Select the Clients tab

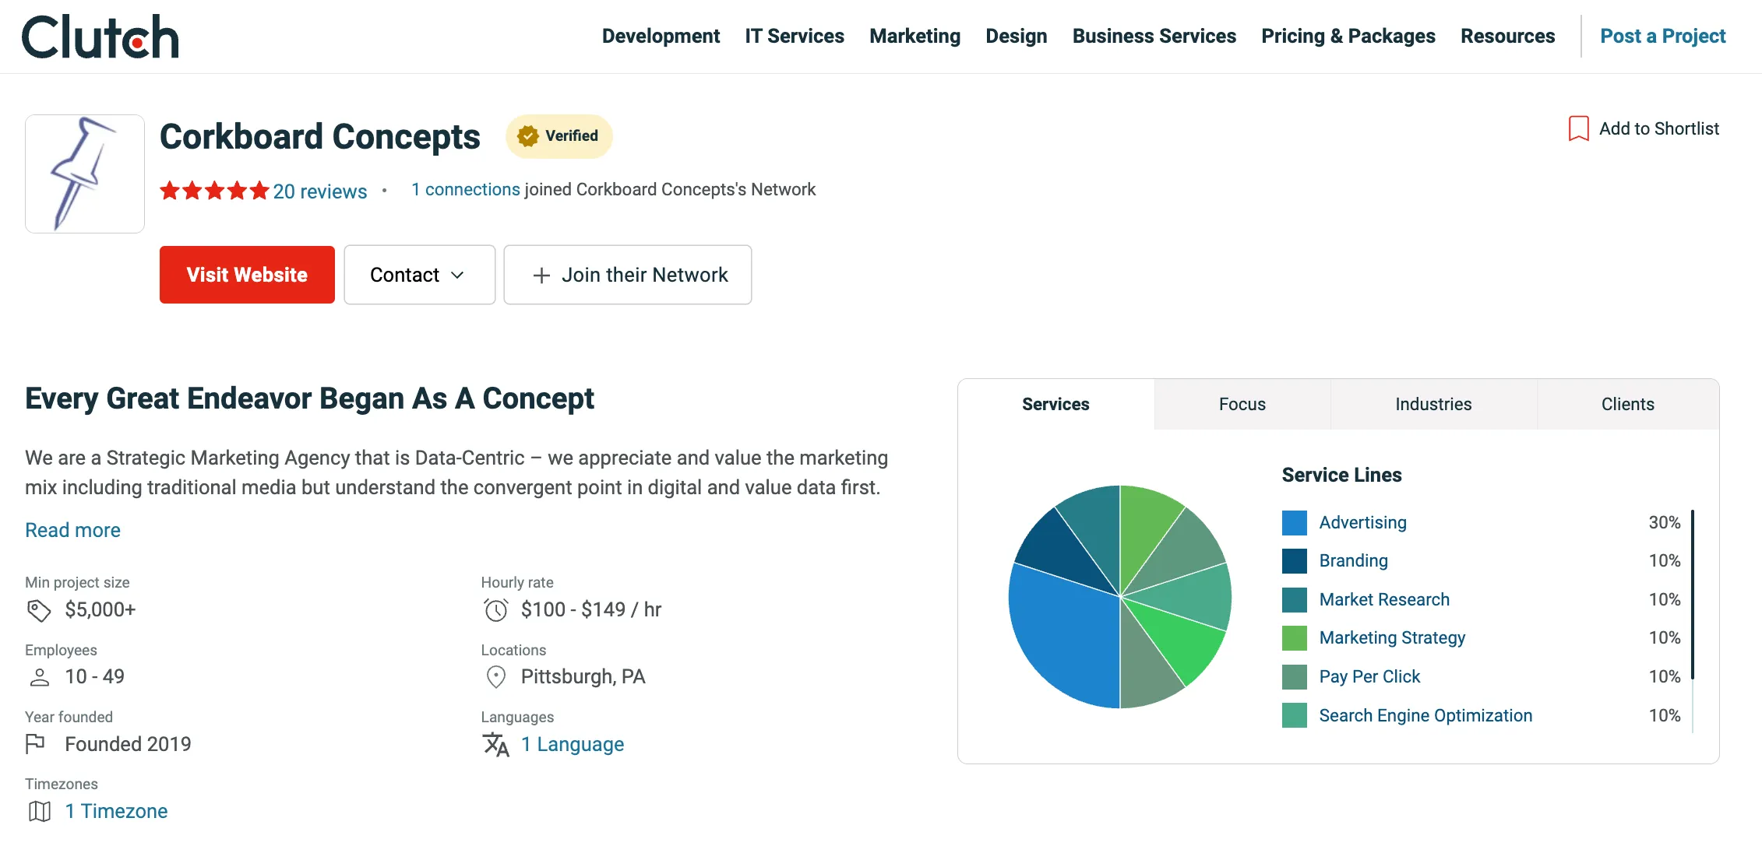point(1627,404)
